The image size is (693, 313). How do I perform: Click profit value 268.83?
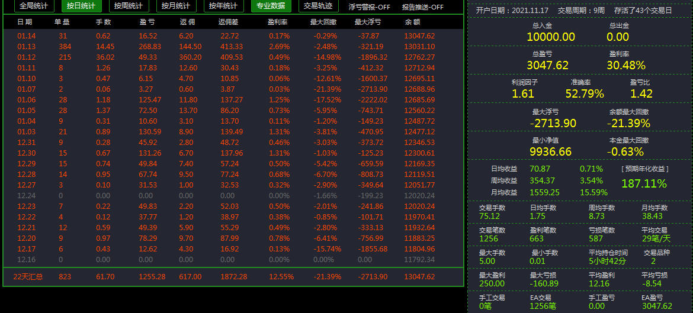point(150,46)
